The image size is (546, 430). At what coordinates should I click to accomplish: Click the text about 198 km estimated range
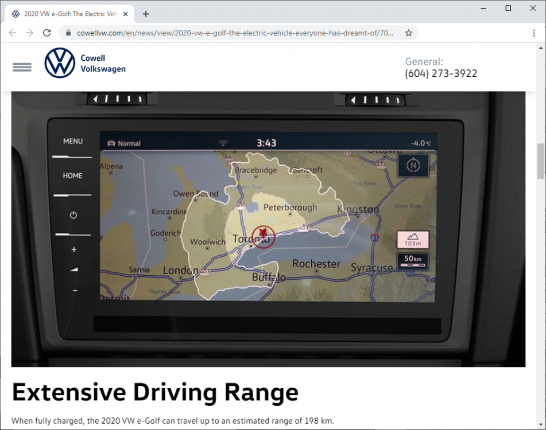click(x=173, y=421)
